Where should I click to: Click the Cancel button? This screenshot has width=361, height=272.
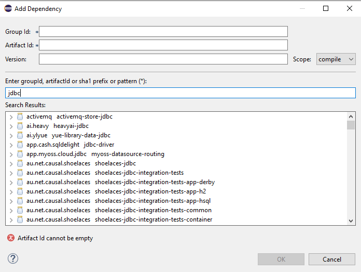point(332,260)
